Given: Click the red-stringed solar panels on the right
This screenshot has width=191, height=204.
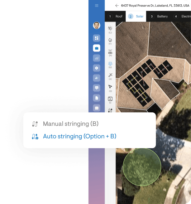Looking at the screenshot, I should click(x=163, y=69).
